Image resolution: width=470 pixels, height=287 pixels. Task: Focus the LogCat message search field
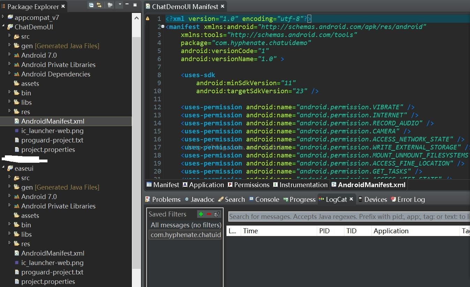349,216
